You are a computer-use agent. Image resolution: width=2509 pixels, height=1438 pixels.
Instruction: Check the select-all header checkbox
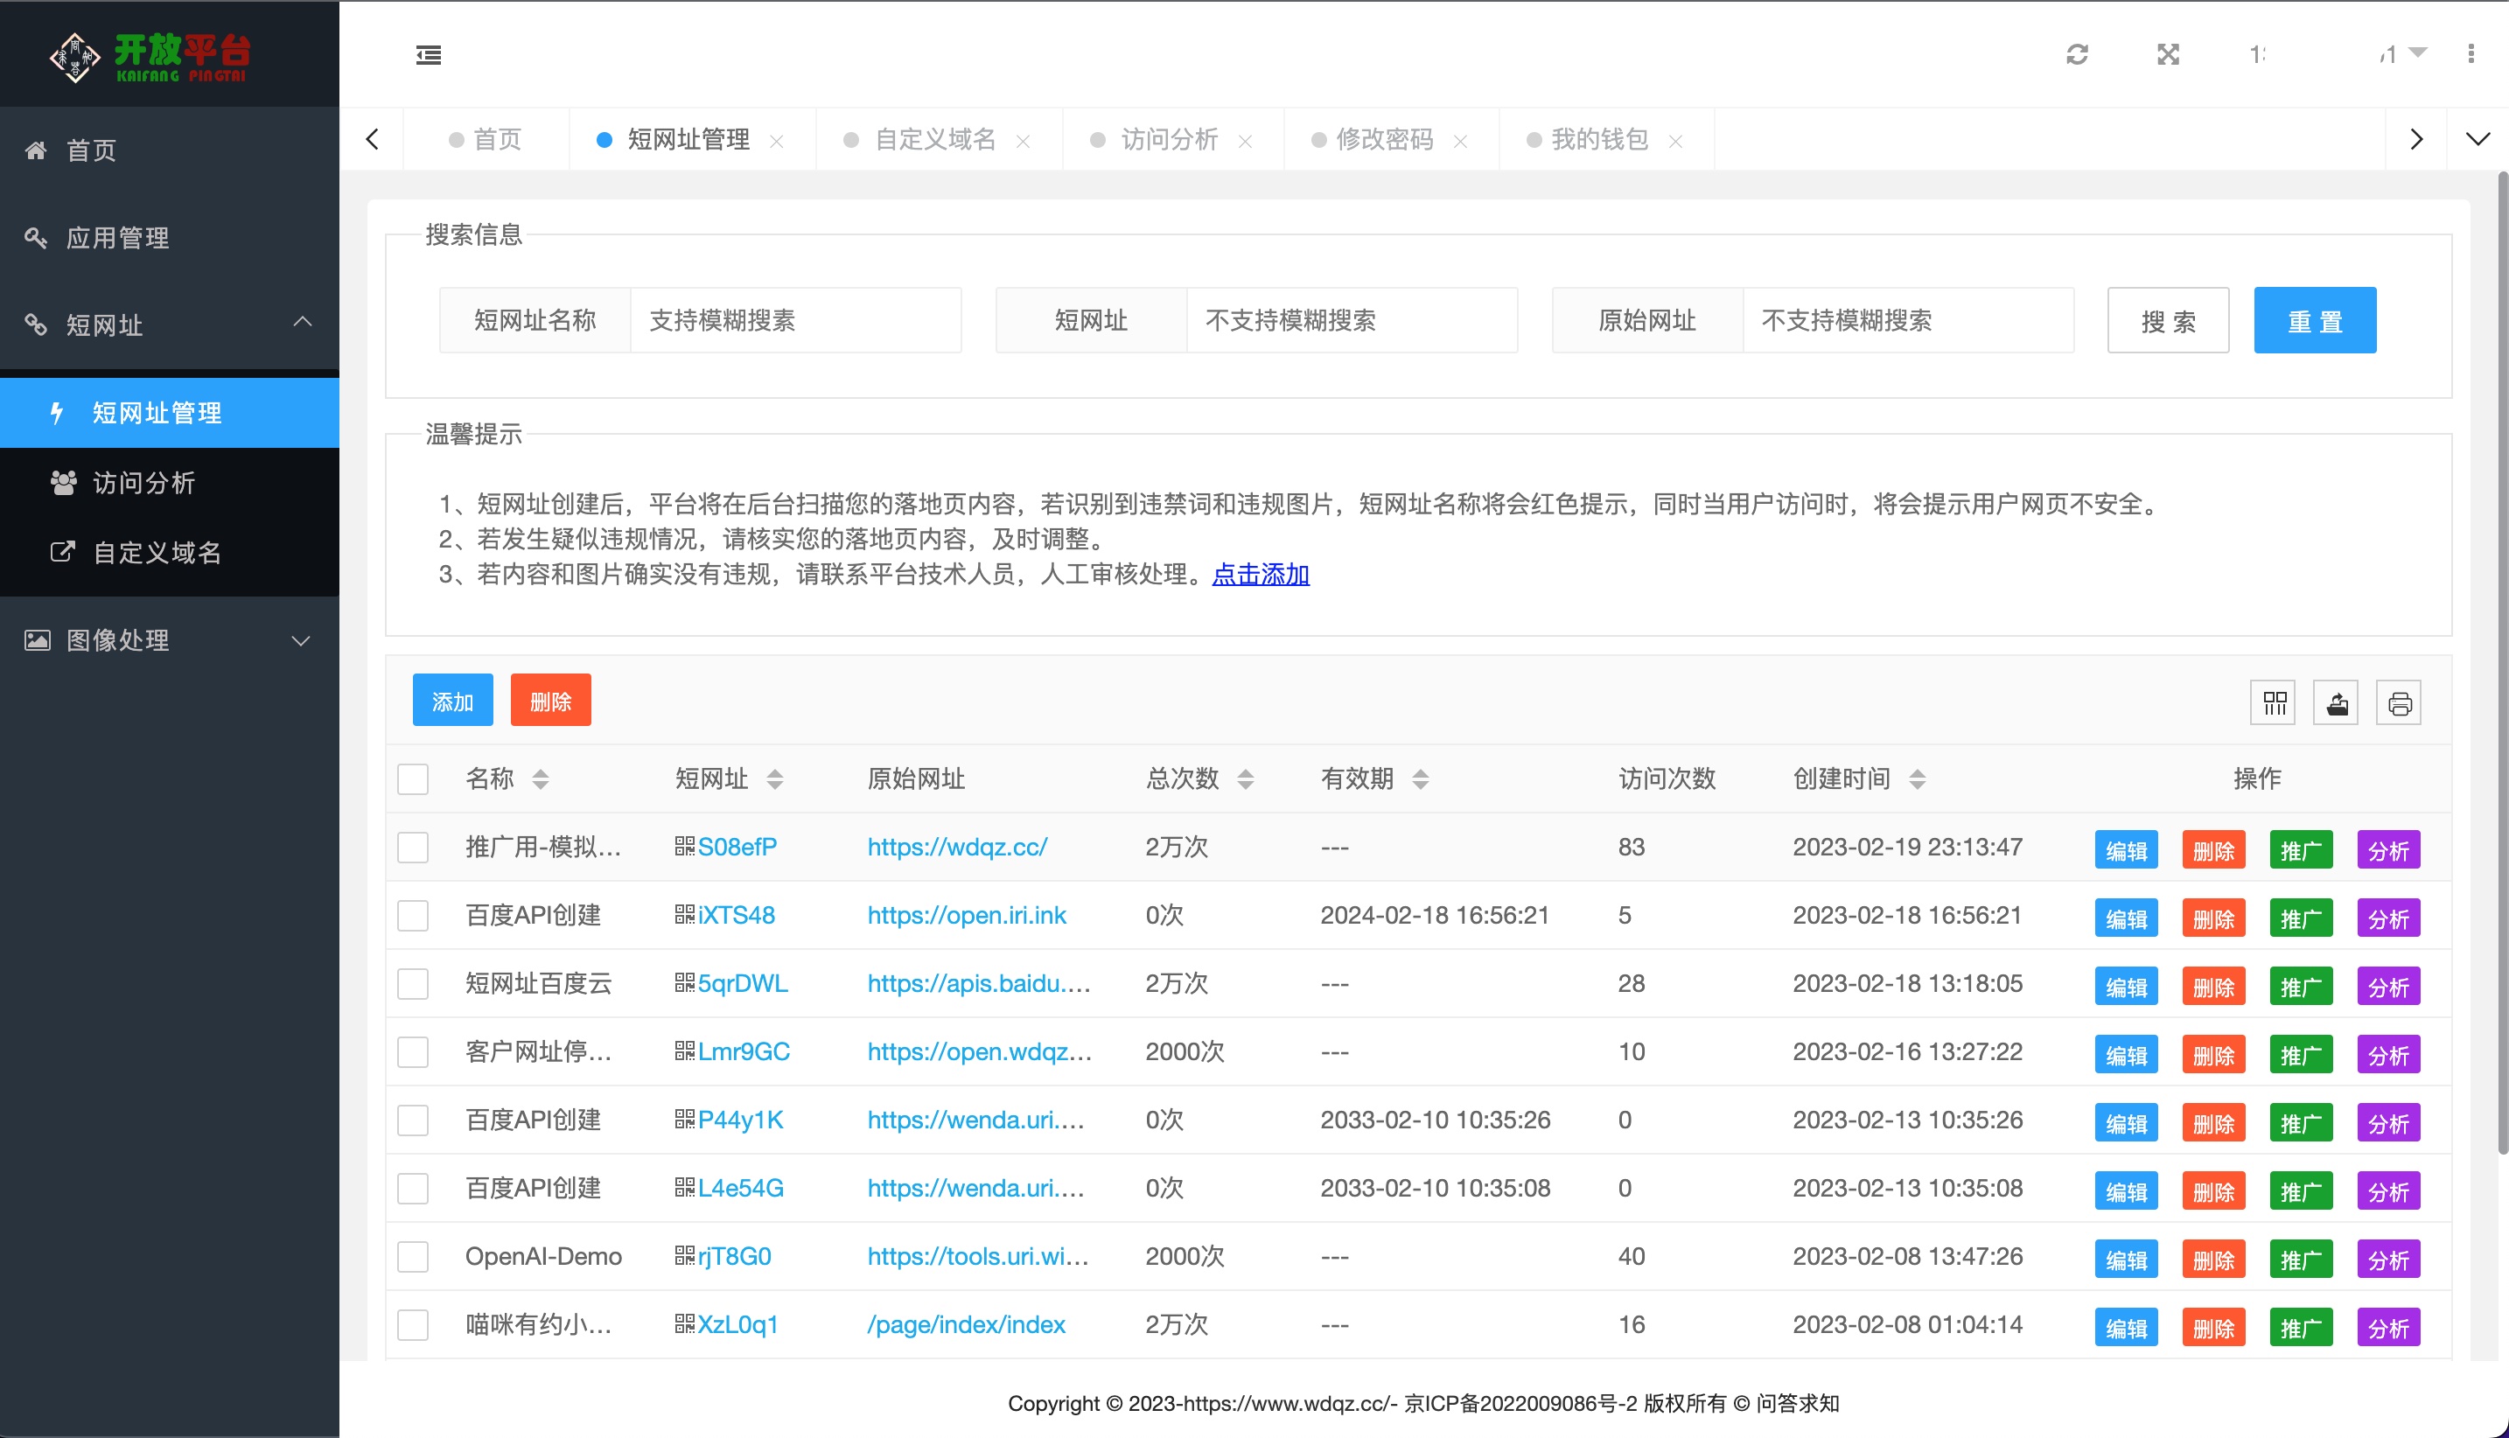(413, 779)
